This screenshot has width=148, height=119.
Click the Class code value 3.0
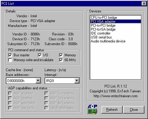pyautogui.click(x=71, y=39)
